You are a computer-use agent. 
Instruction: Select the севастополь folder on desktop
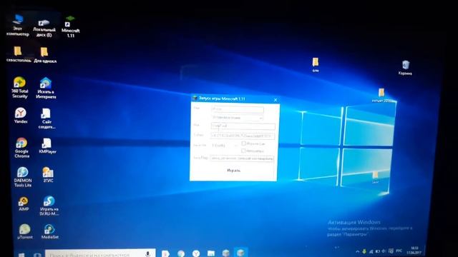(x=18, y=54)
